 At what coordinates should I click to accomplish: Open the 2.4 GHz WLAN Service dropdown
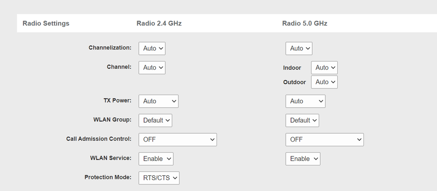pos(156,159)
